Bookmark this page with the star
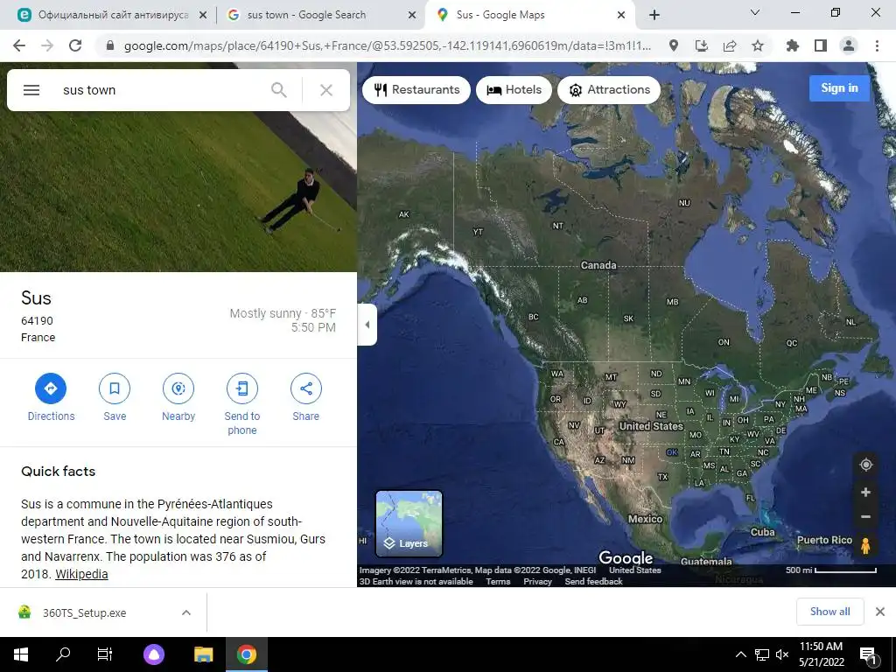Image resolution: width=896 pixels, height=672 pixels. click(x=758, y=45)
